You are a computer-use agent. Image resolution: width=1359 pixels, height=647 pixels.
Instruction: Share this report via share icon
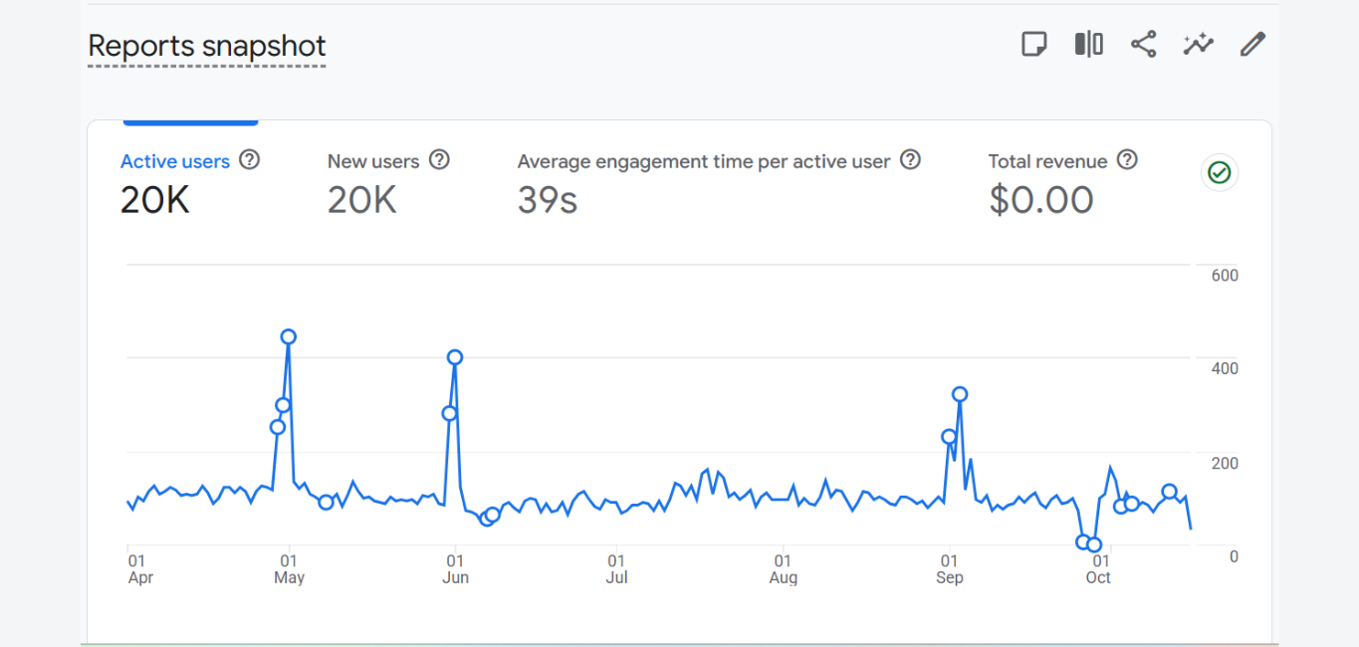[1144, 45]
